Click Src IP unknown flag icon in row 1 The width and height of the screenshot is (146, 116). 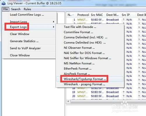coord(124,20)
